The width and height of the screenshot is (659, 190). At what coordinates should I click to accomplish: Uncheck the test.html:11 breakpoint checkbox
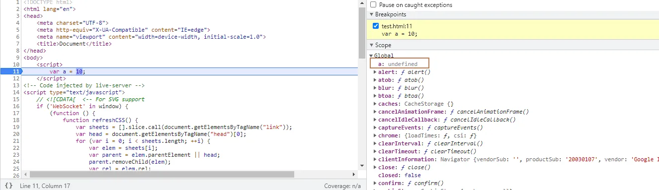[376, 26]
